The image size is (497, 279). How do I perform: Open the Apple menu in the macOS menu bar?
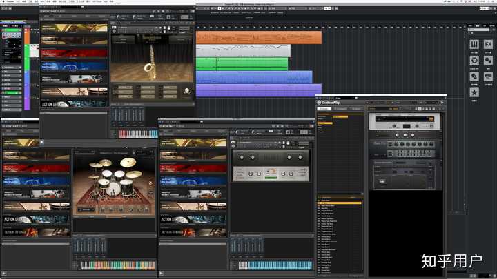3,1
